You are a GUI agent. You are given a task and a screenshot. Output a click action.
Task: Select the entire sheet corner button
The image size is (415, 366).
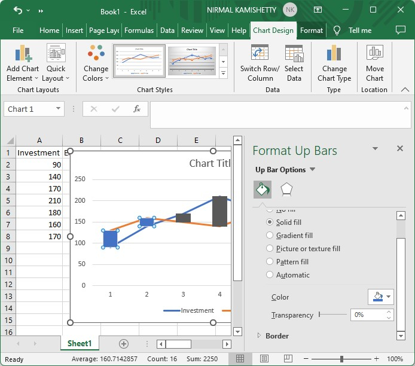[x=8, y=141]
